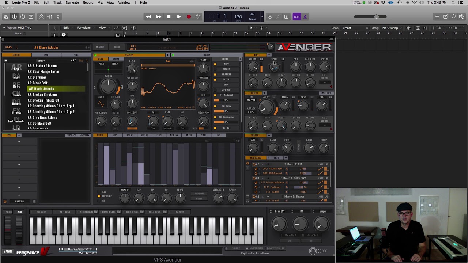Image resolution: width=468 pixels, height=263 pixels.
Task: Click the SEND RACK button in FX panel
Action: coord(71,135)
